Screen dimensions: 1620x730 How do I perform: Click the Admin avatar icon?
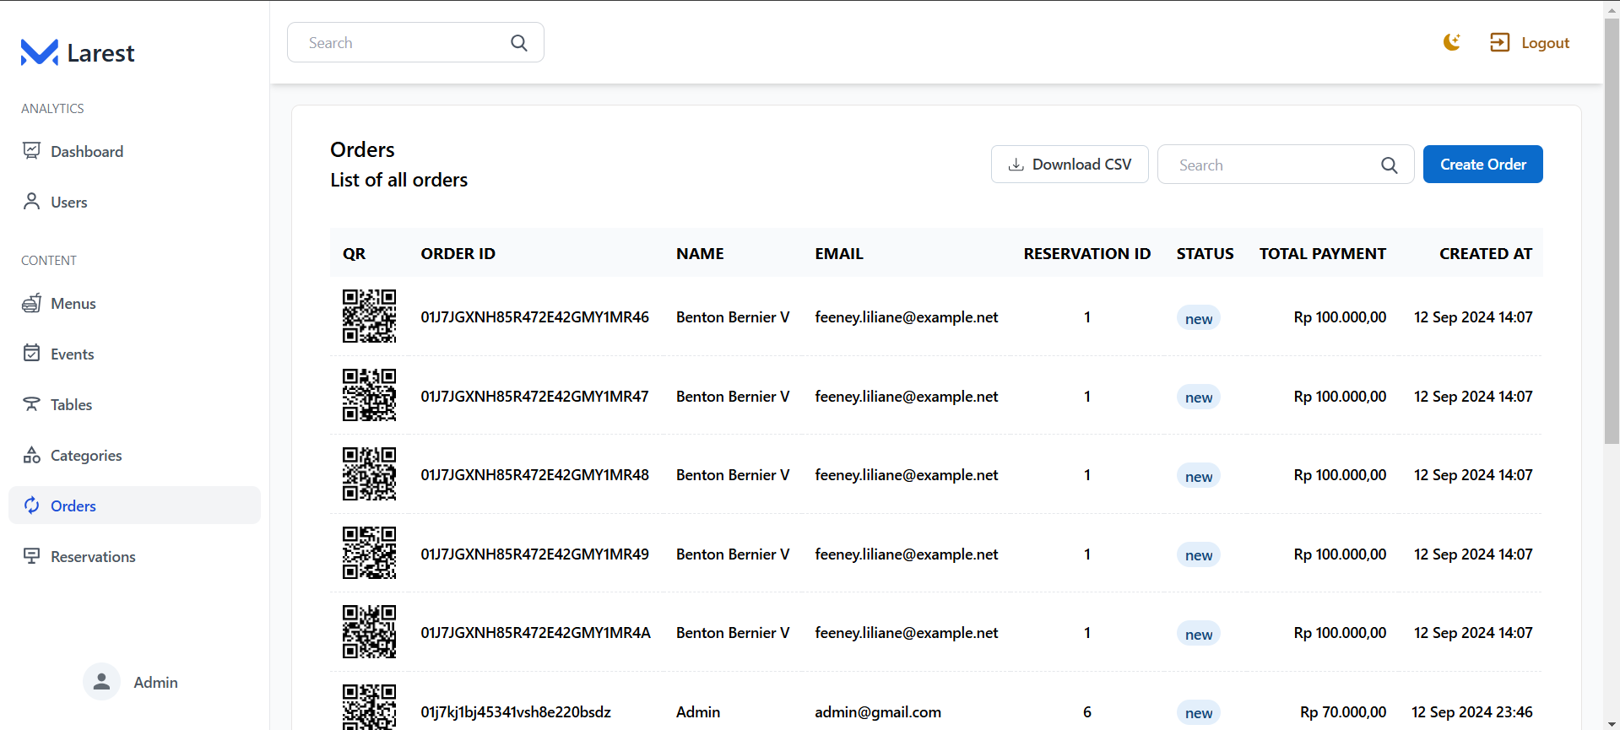coord(101,682)
